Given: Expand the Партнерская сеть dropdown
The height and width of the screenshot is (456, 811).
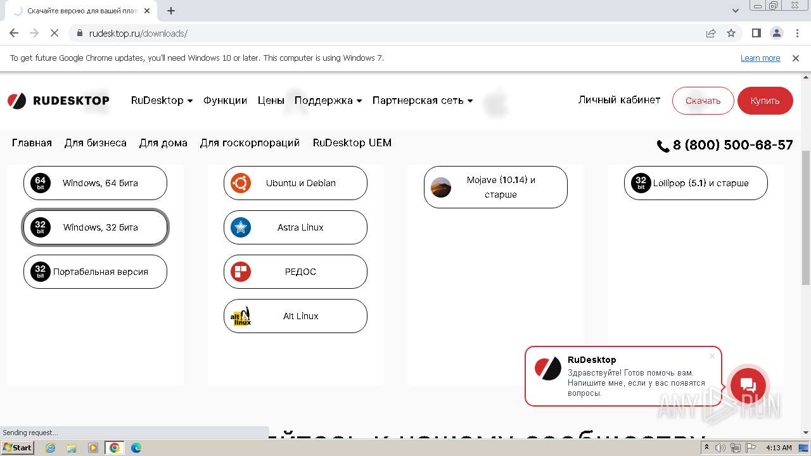Looking at the screenshot, I should pos(423,101).
